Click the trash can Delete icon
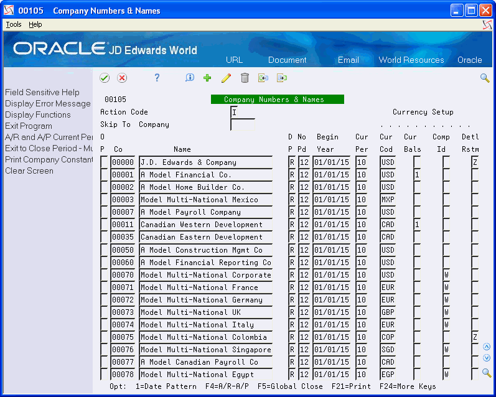The width and height of the screenshot is (496, 397). click(245, 78)
